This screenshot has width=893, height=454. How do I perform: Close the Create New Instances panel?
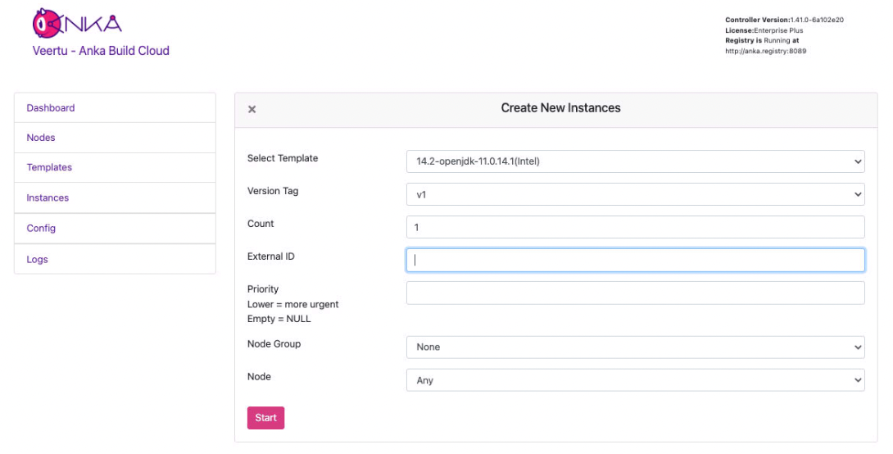click(252, 109)
